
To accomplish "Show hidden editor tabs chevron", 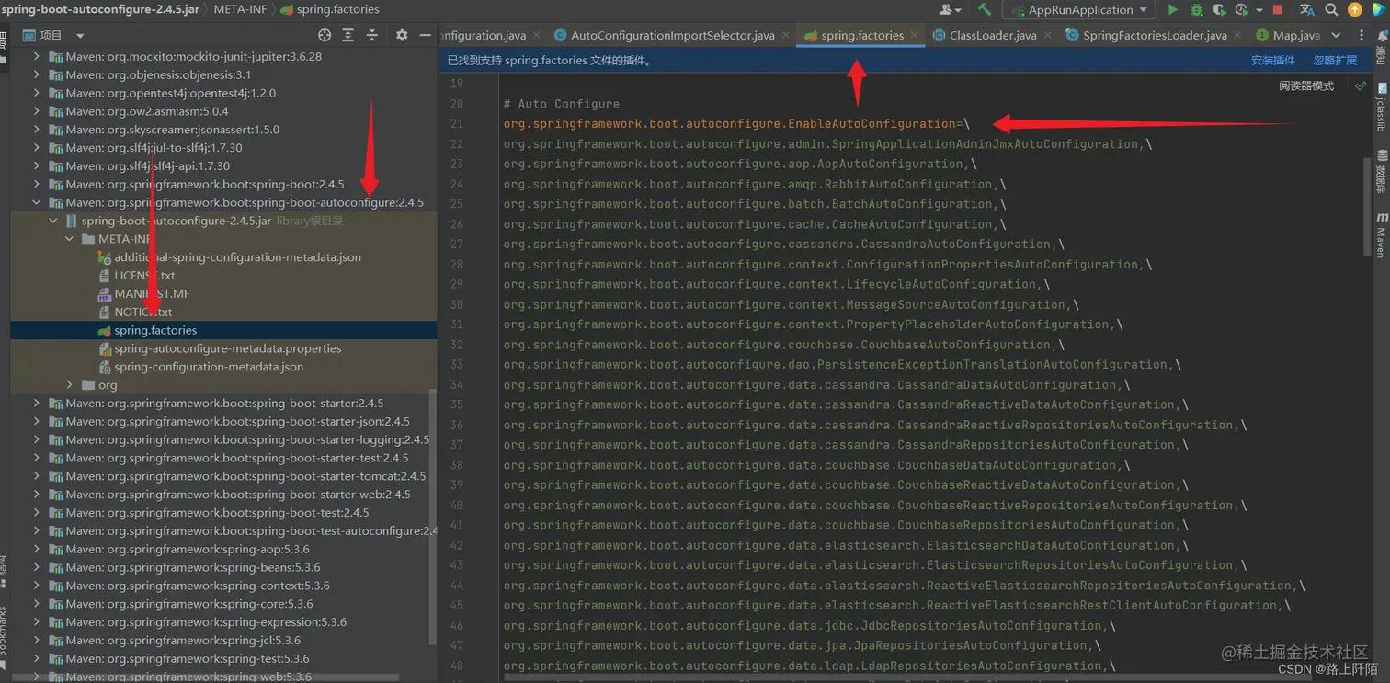I will point(1336,35).
